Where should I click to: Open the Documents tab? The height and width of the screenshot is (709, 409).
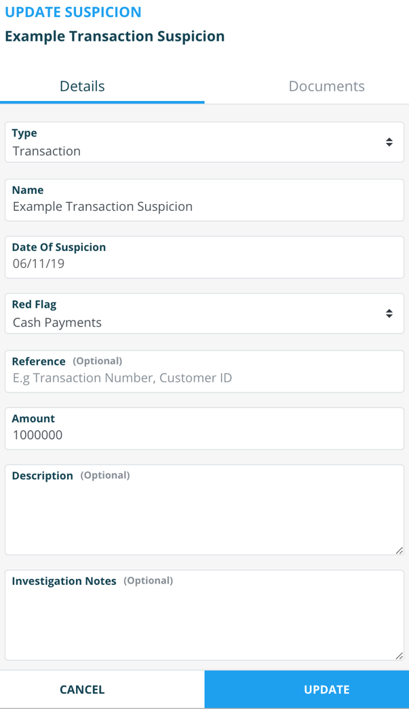pyautogui.click(x=326, y=87)
